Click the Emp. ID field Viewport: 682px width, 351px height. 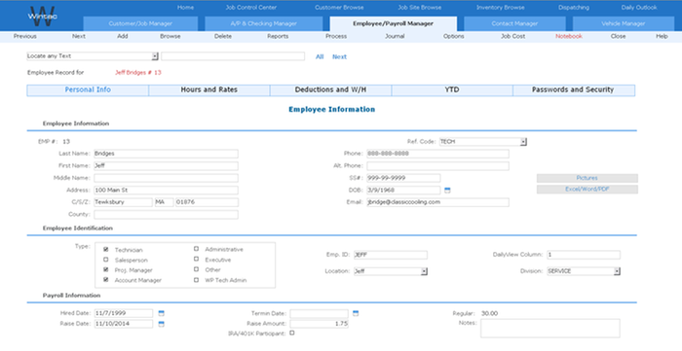pos(390,255)
